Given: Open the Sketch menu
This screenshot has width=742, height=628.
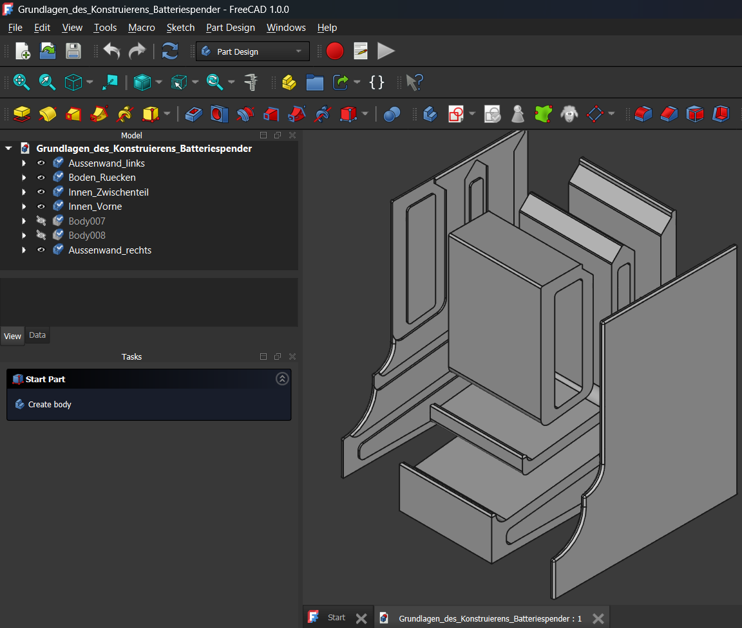Looking at the screenshot, I should [x=180, y=28].
